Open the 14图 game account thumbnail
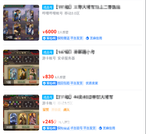 pyautogui.click(x=21, y=23)
